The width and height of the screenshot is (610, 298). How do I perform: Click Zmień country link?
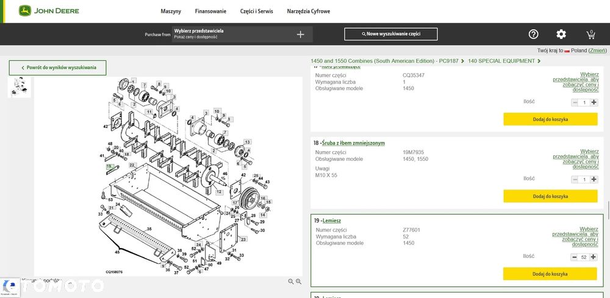coord(597,51)
